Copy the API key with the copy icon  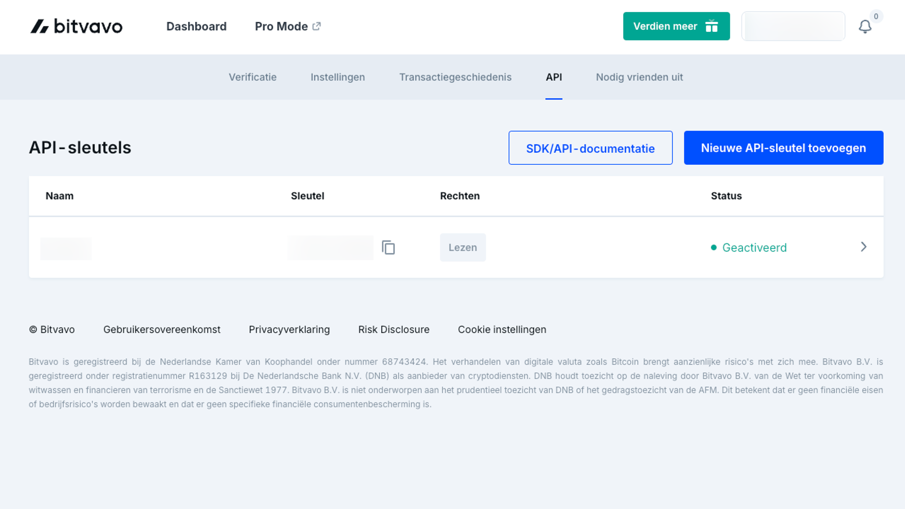coord(389,248)
